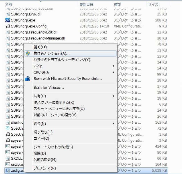
Task: Click the SDRSharp.exe application icon
Action: click(8, 20)
